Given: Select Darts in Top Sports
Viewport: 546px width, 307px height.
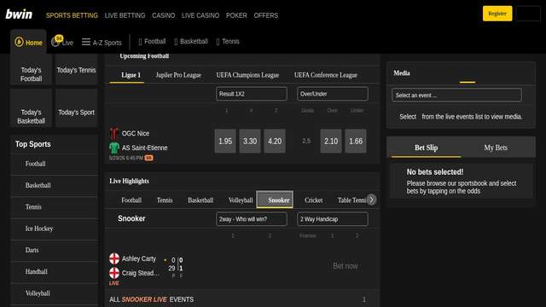Looking at the screenshot, I should point(55,250).
